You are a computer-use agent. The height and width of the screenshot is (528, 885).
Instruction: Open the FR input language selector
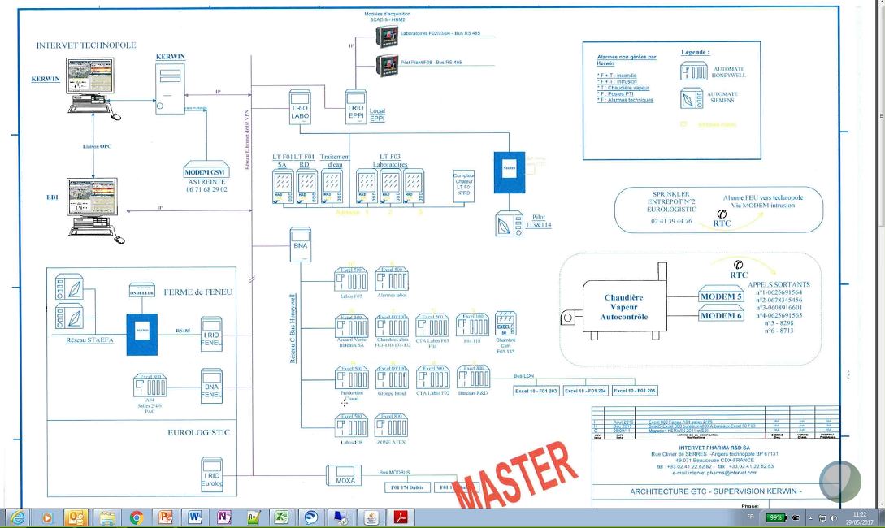(749, 517)
